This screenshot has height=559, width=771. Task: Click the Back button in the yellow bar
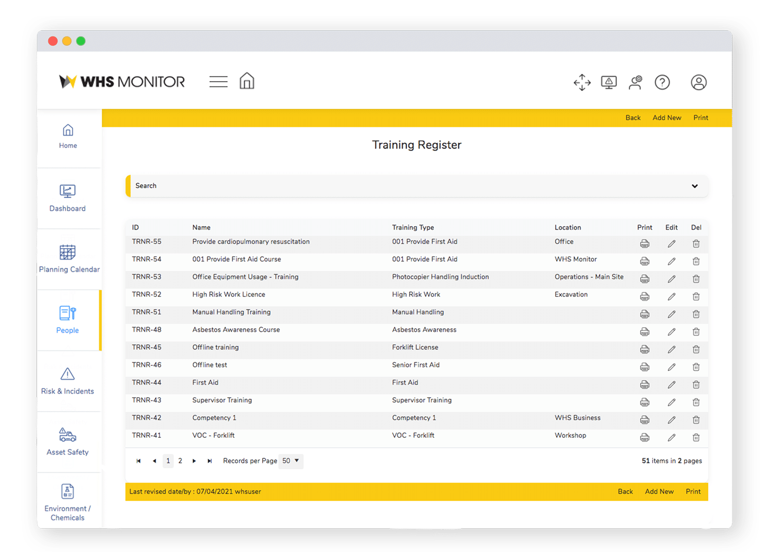[633, 118]
